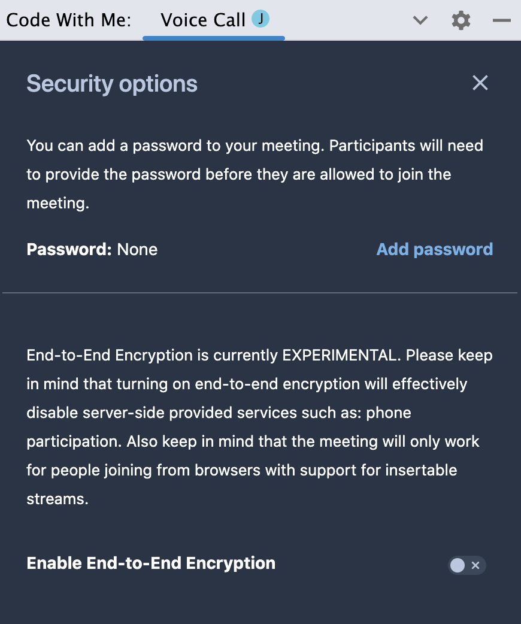Click the bold Password: label
Viewport: 521px width, 624px height.
pos(69,250)
